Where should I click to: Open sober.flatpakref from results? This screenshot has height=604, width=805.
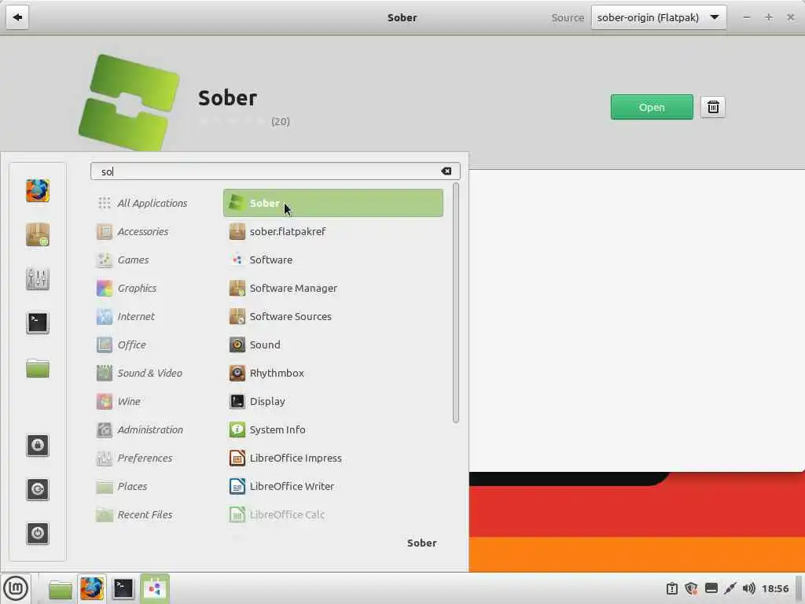[x=333, y=231]
